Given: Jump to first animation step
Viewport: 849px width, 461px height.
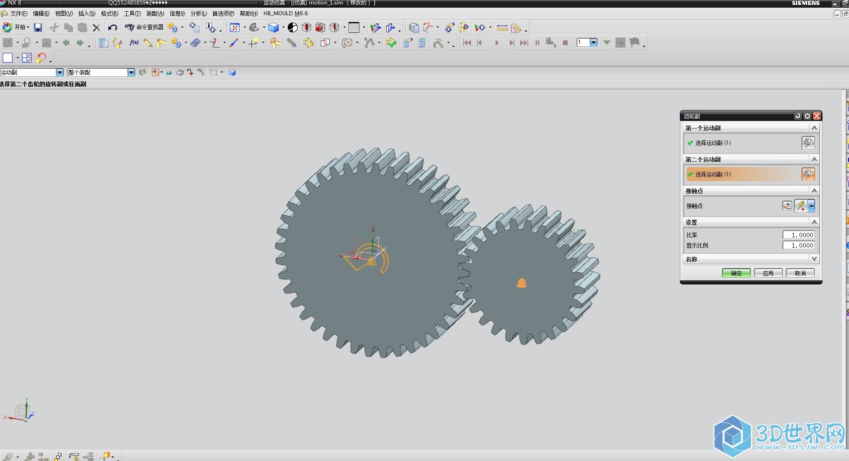Looking at the screenshot, I should coord(467,43).
